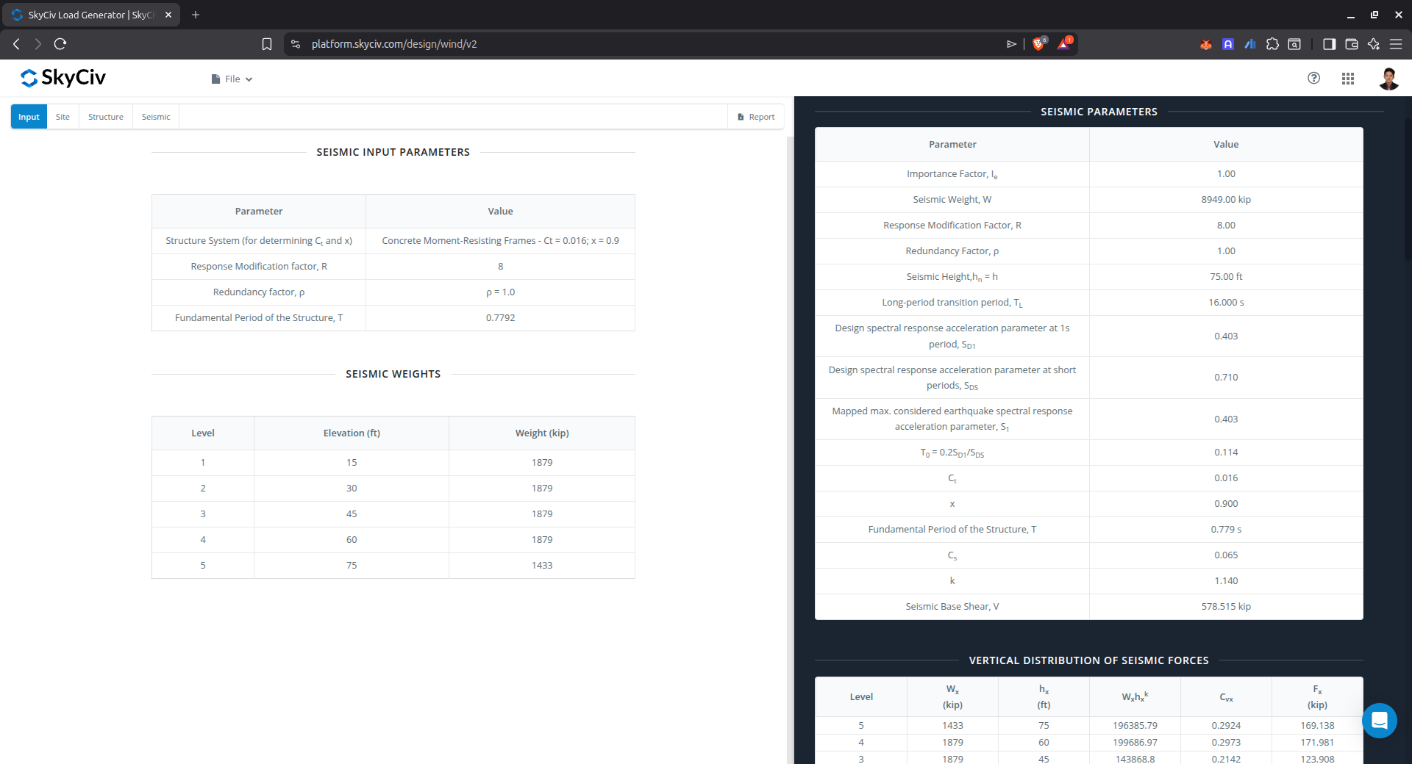This screenshot has height=764, width=1412.
Task: Toggle the browser sidebar panel
Action: point(1329,44)
